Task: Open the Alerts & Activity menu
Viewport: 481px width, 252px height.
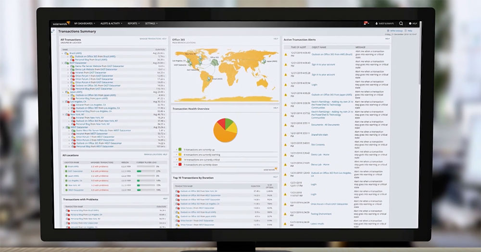Action: click(x=111, y=24)
